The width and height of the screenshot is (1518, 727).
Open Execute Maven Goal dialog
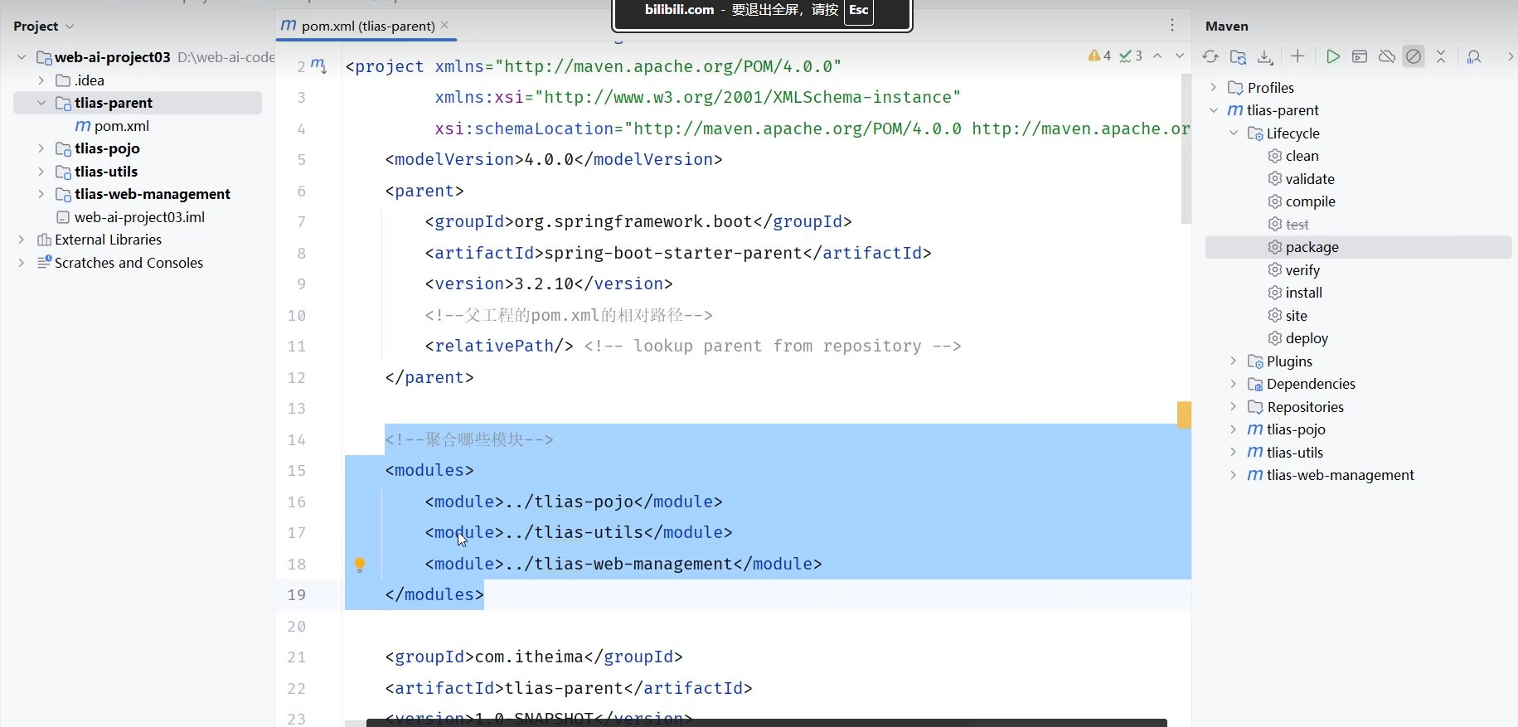click(1360, 56)
